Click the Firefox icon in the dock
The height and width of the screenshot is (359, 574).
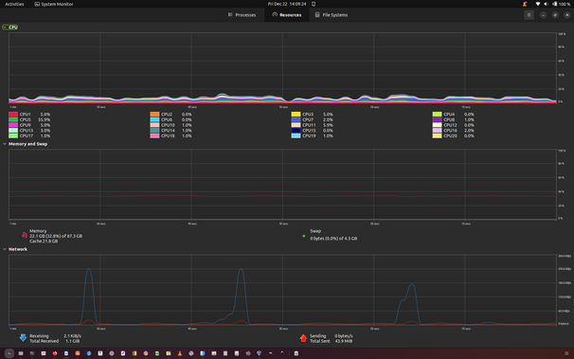click(x=55, y=353)
